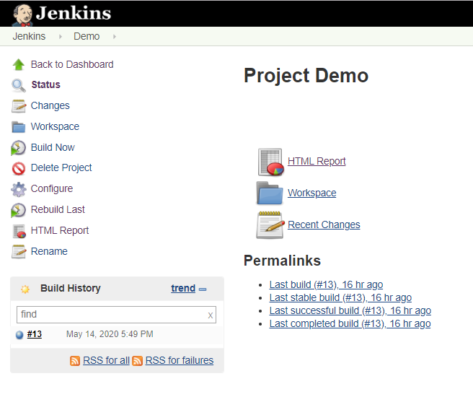Open Configure for the project

(x=52, y=188)
